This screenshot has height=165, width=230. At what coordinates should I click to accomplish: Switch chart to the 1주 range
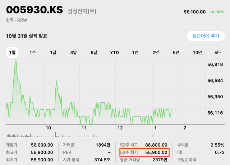pos(32,53)
